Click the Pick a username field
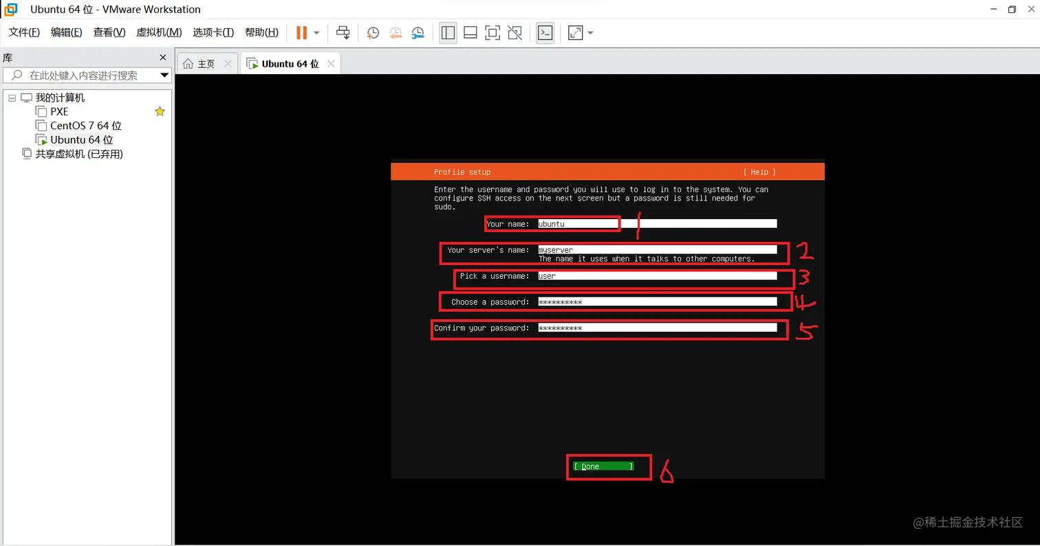This screenshot has height=546, width=1040. click(658, 276)
